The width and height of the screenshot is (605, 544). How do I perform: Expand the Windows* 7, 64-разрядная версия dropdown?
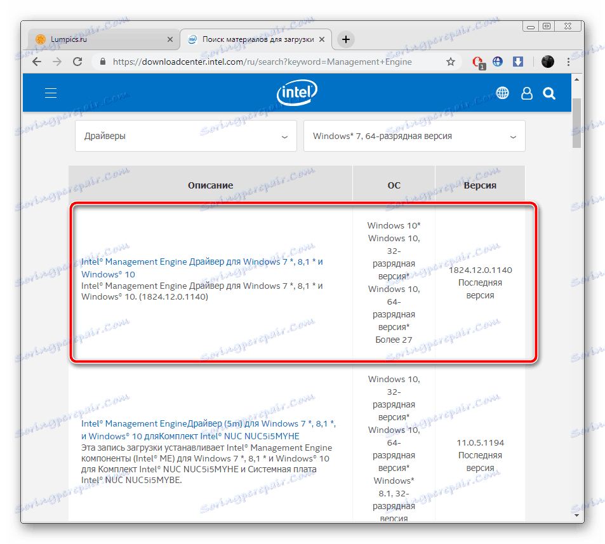415,136
